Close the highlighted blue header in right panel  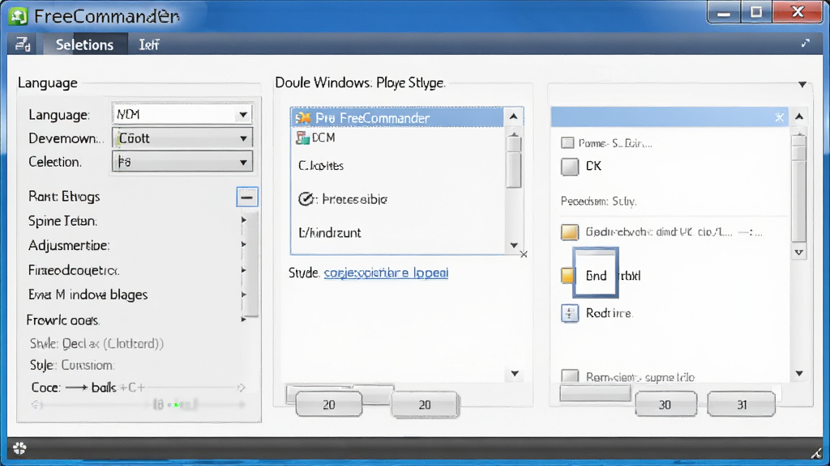click(779, 117)
